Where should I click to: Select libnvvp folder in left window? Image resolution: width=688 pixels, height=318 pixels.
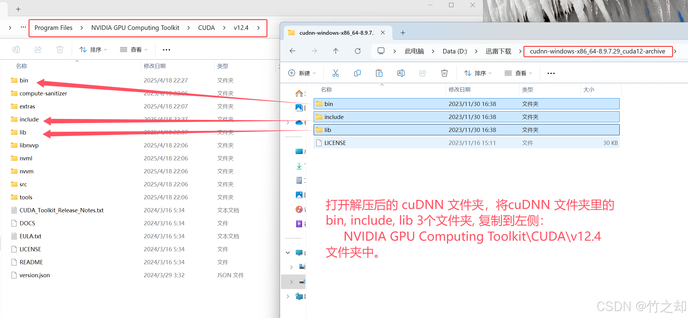click(29, 145)
